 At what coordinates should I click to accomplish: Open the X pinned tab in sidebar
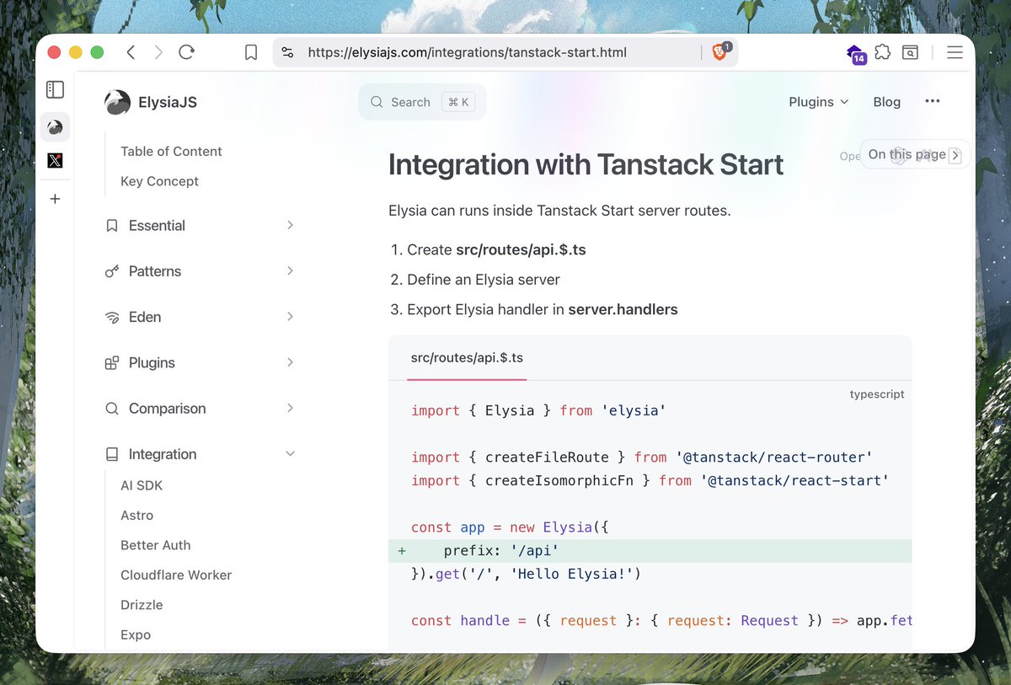tap(55, 160)
